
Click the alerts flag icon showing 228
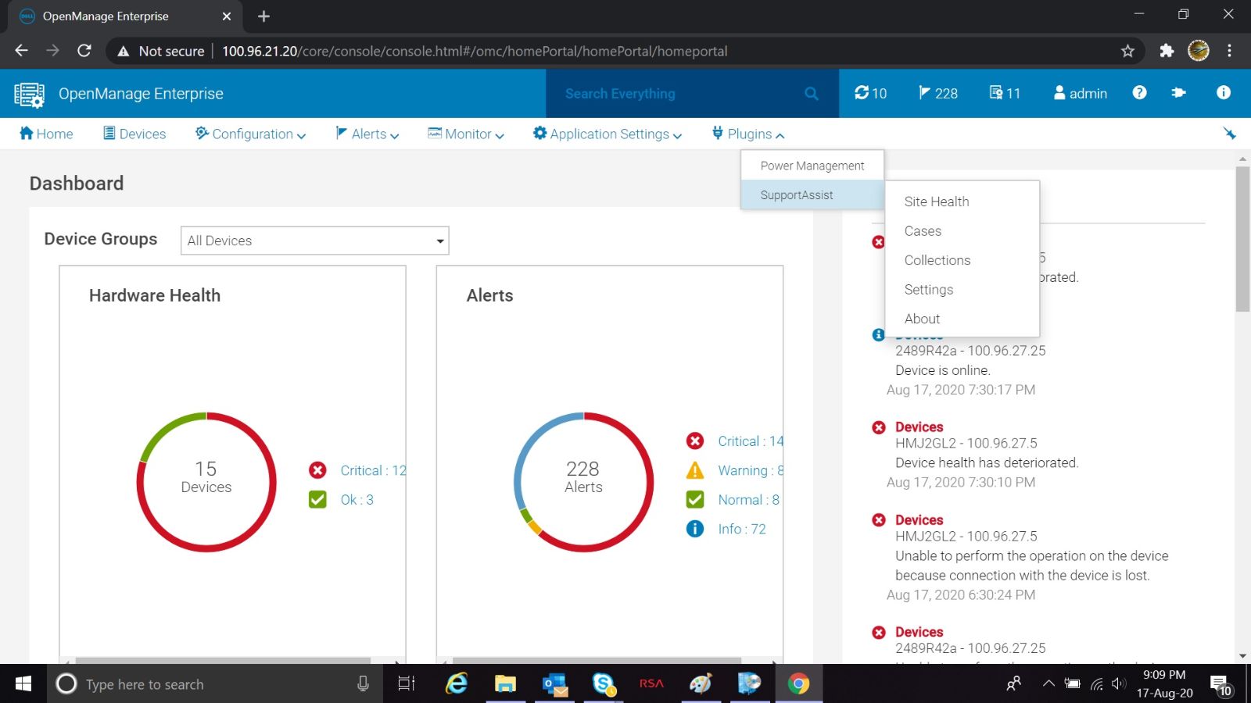click(x=937, y=93)
